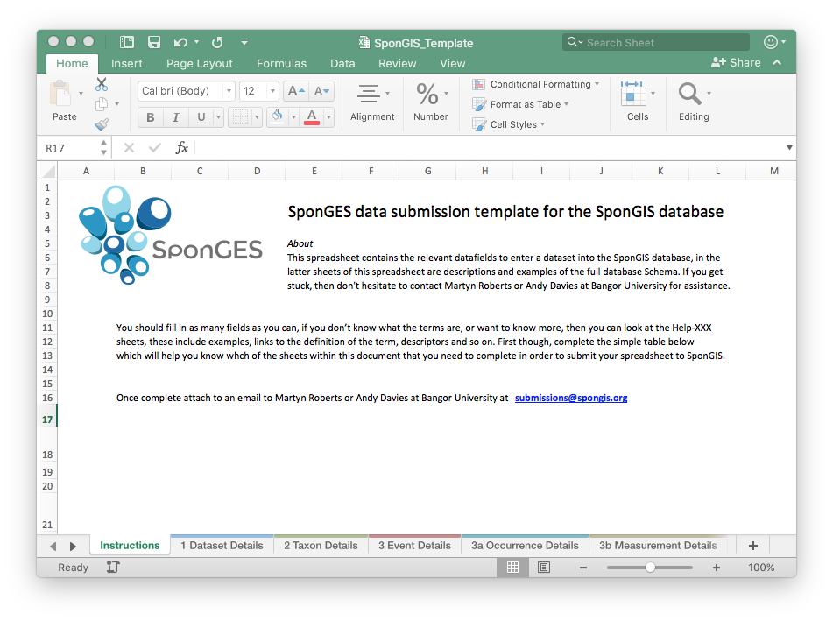Collapse the ribbon with chevron
The width and height of the screenshot is (833, 621).
(777, 63)
